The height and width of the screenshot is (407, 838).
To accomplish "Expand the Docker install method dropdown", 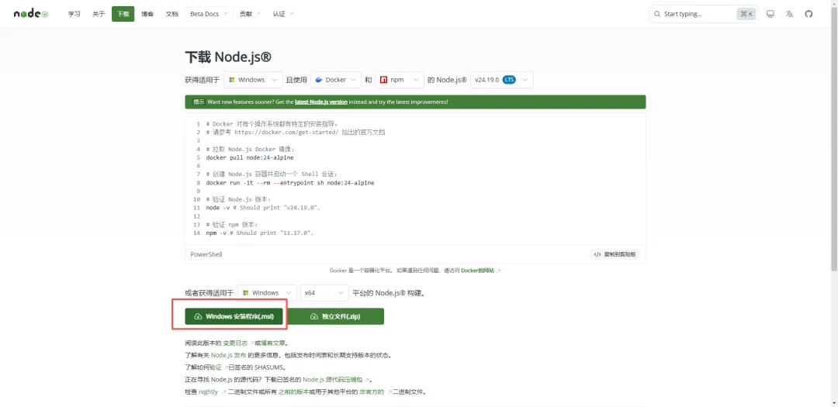I will pos(336,80).
